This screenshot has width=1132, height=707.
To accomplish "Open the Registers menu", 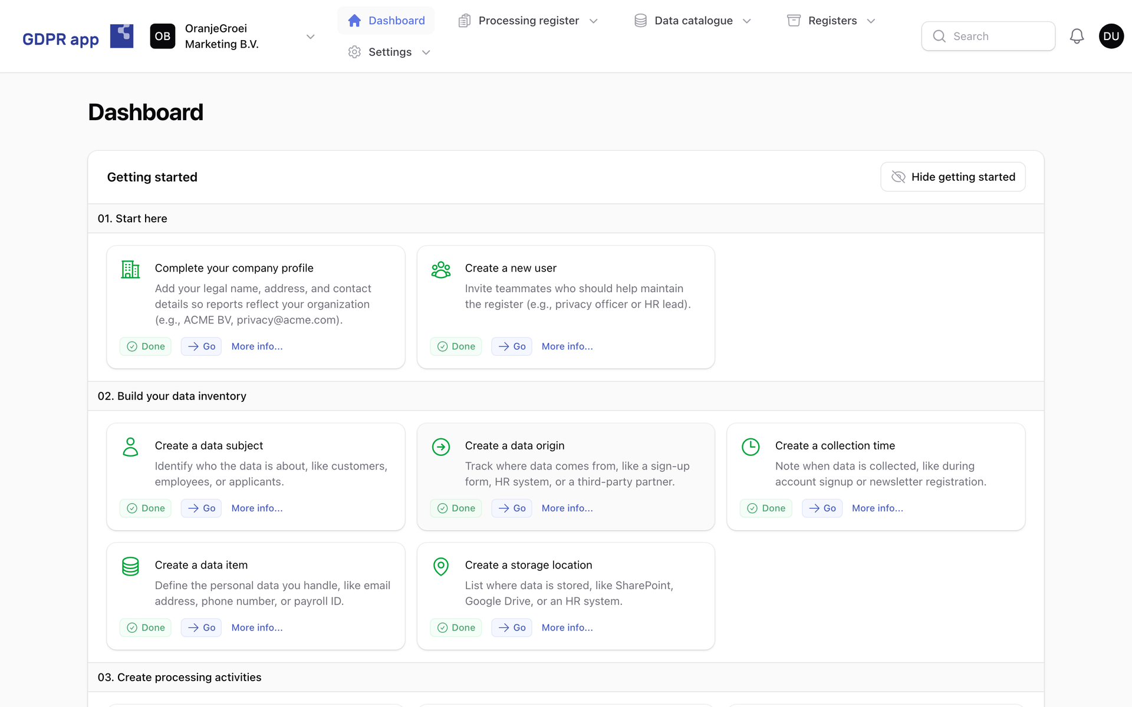I will click(x=832, y=21).
